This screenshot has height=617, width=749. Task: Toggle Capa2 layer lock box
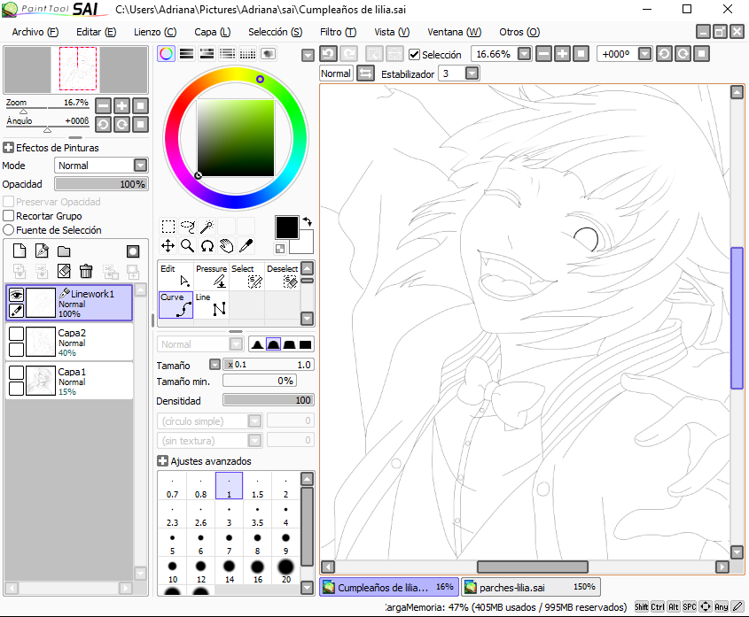tap(16, 350)
